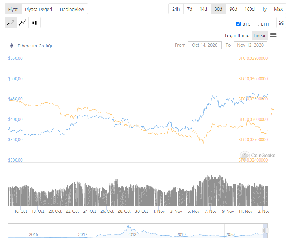This screenshot has height=245, width=291.
Task: Click the Ethereum logo icon
Action: pos(12,46)
